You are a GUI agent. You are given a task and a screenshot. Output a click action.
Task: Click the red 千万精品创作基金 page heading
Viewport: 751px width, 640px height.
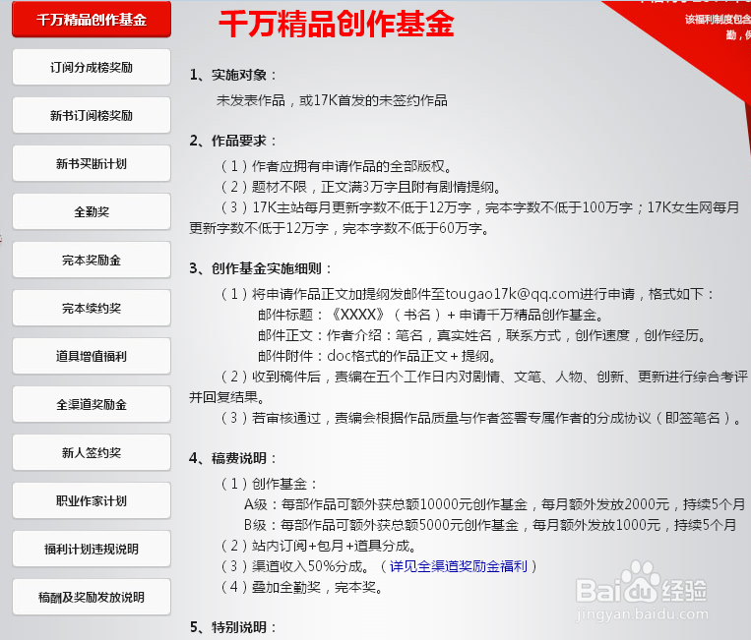pos(337,24)
